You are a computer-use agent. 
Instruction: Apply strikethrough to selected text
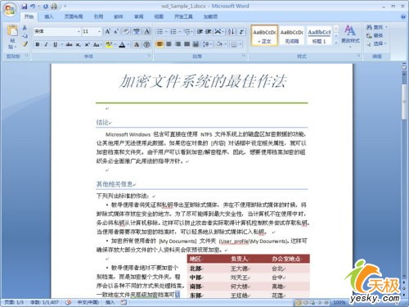pyautogui.click(x=69, y=44)
